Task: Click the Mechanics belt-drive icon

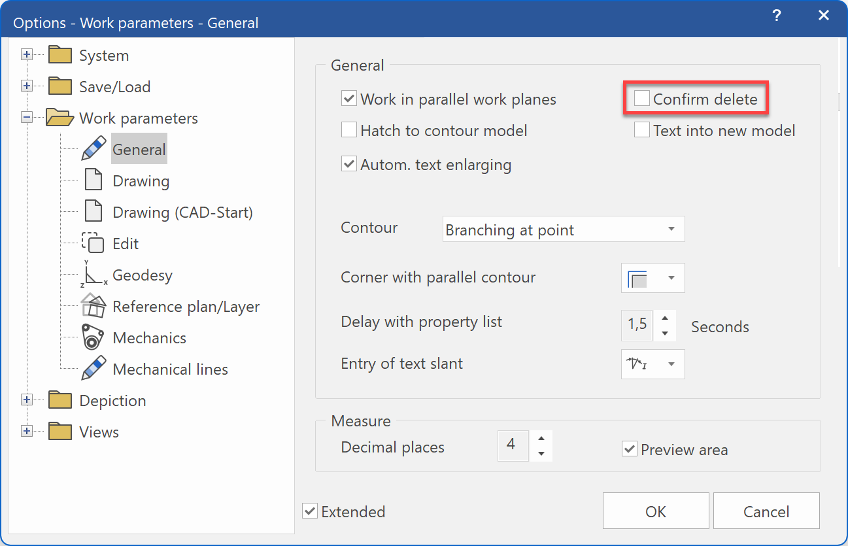Action: tap(93, 338)
